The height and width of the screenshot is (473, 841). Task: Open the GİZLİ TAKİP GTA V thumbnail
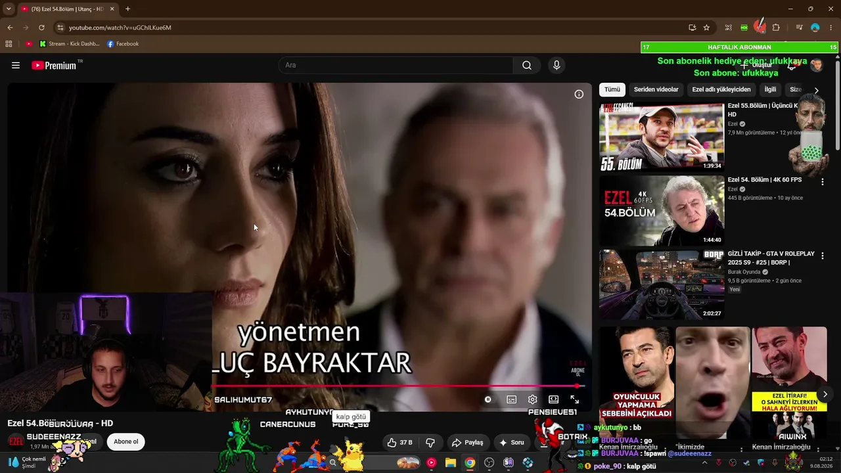click(x=662, y=284)
